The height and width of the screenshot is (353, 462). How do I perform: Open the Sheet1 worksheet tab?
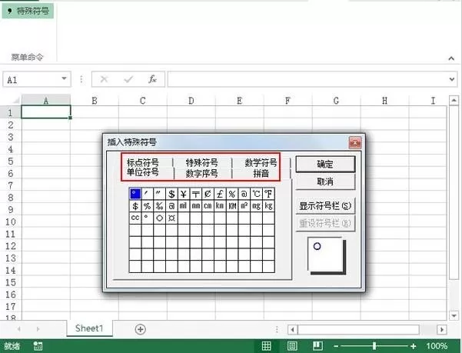tap(89, 328)
